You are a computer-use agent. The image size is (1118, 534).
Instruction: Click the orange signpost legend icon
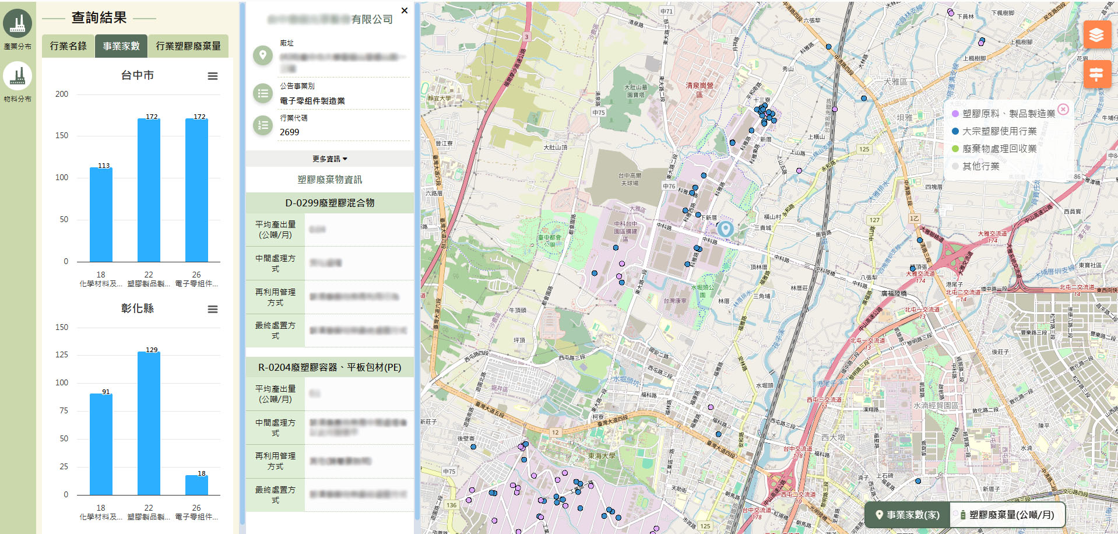[x=1098, y=74]
